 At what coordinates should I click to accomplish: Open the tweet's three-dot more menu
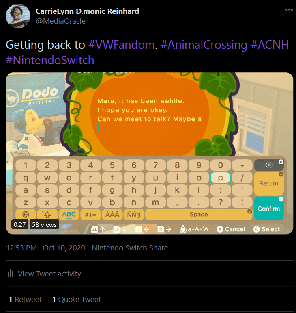pyautogui.click(x=288, y=11)
